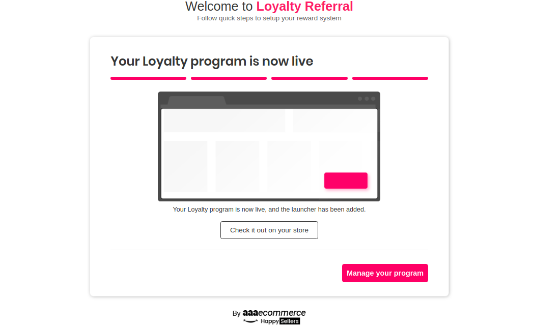Screen dimensions: 534x327
Task: Click the aaaecommerce logo in footer
Action: [x=274, y=313]
